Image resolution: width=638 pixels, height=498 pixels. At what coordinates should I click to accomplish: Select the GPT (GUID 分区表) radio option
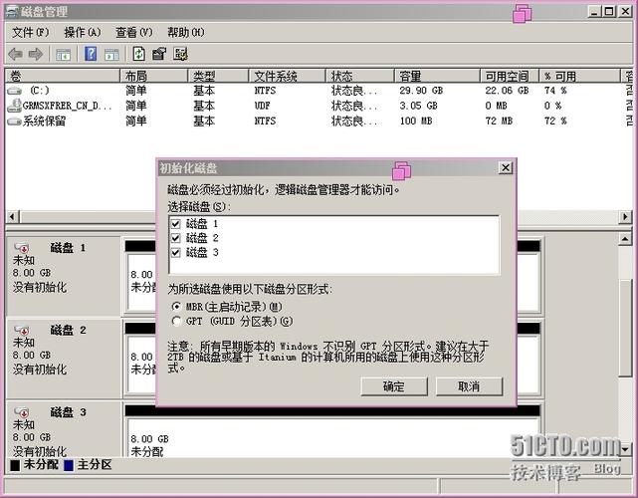pos(176,322)
